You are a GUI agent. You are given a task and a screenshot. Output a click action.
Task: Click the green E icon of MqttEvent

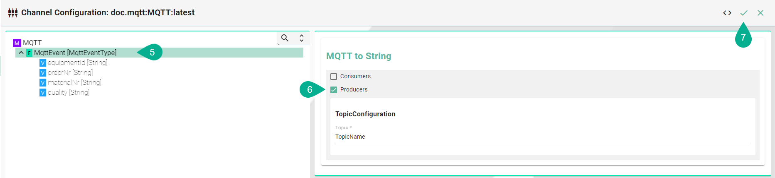pos(29,53)
